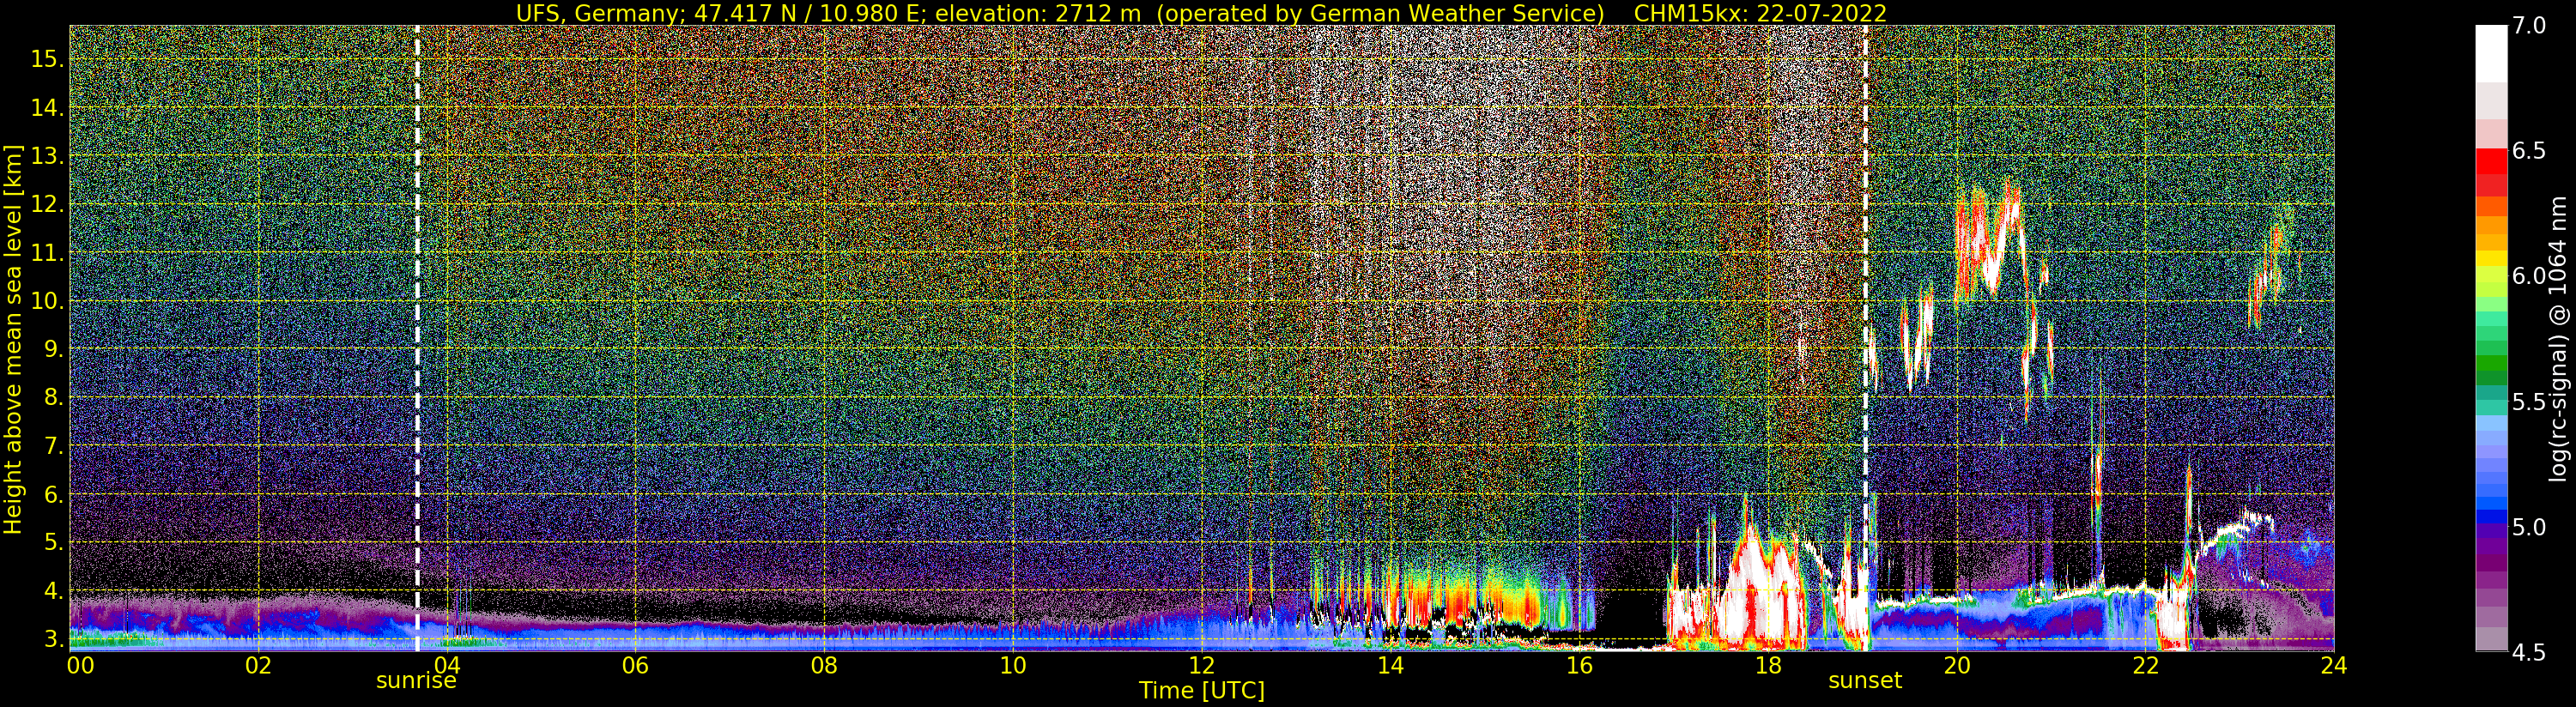Click time tick '02' on x-axis
This screenshot has height=707, width=2576.
pyautogui.click(x=258, y=665)
